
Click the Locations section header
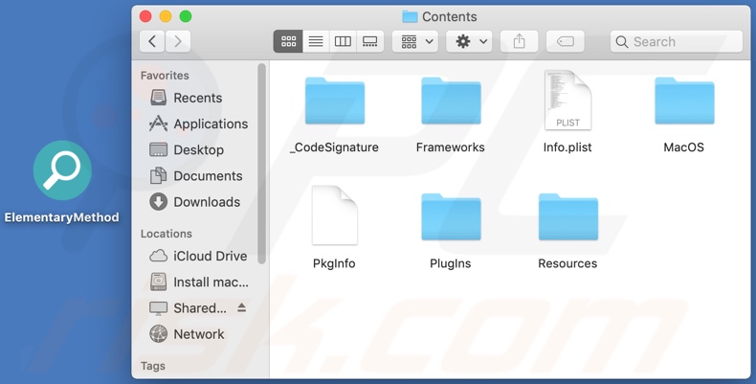166,234
